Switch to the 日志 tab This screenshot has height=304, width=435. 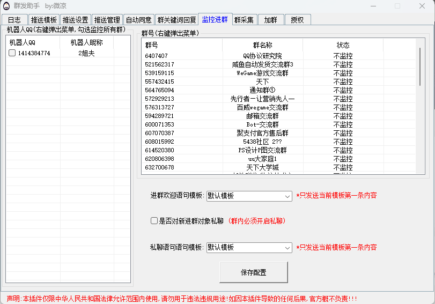pos(14,20)
